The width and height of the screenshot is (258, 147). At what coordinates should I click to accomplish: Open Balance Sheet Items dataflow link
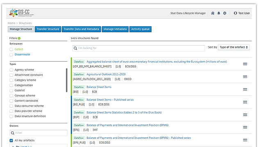[99, 87]
